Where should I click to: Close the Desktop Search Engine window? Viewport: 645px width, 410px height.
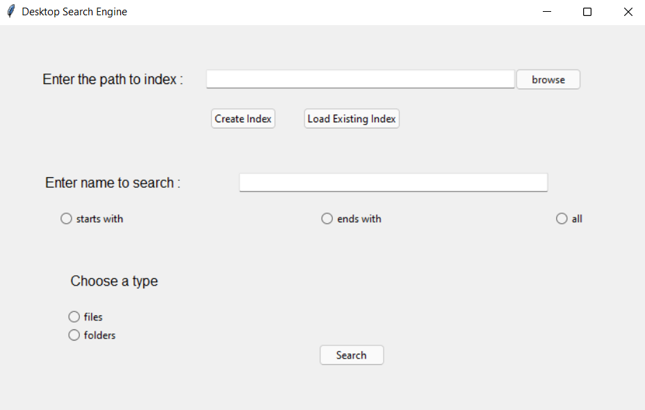coord(628,12)
